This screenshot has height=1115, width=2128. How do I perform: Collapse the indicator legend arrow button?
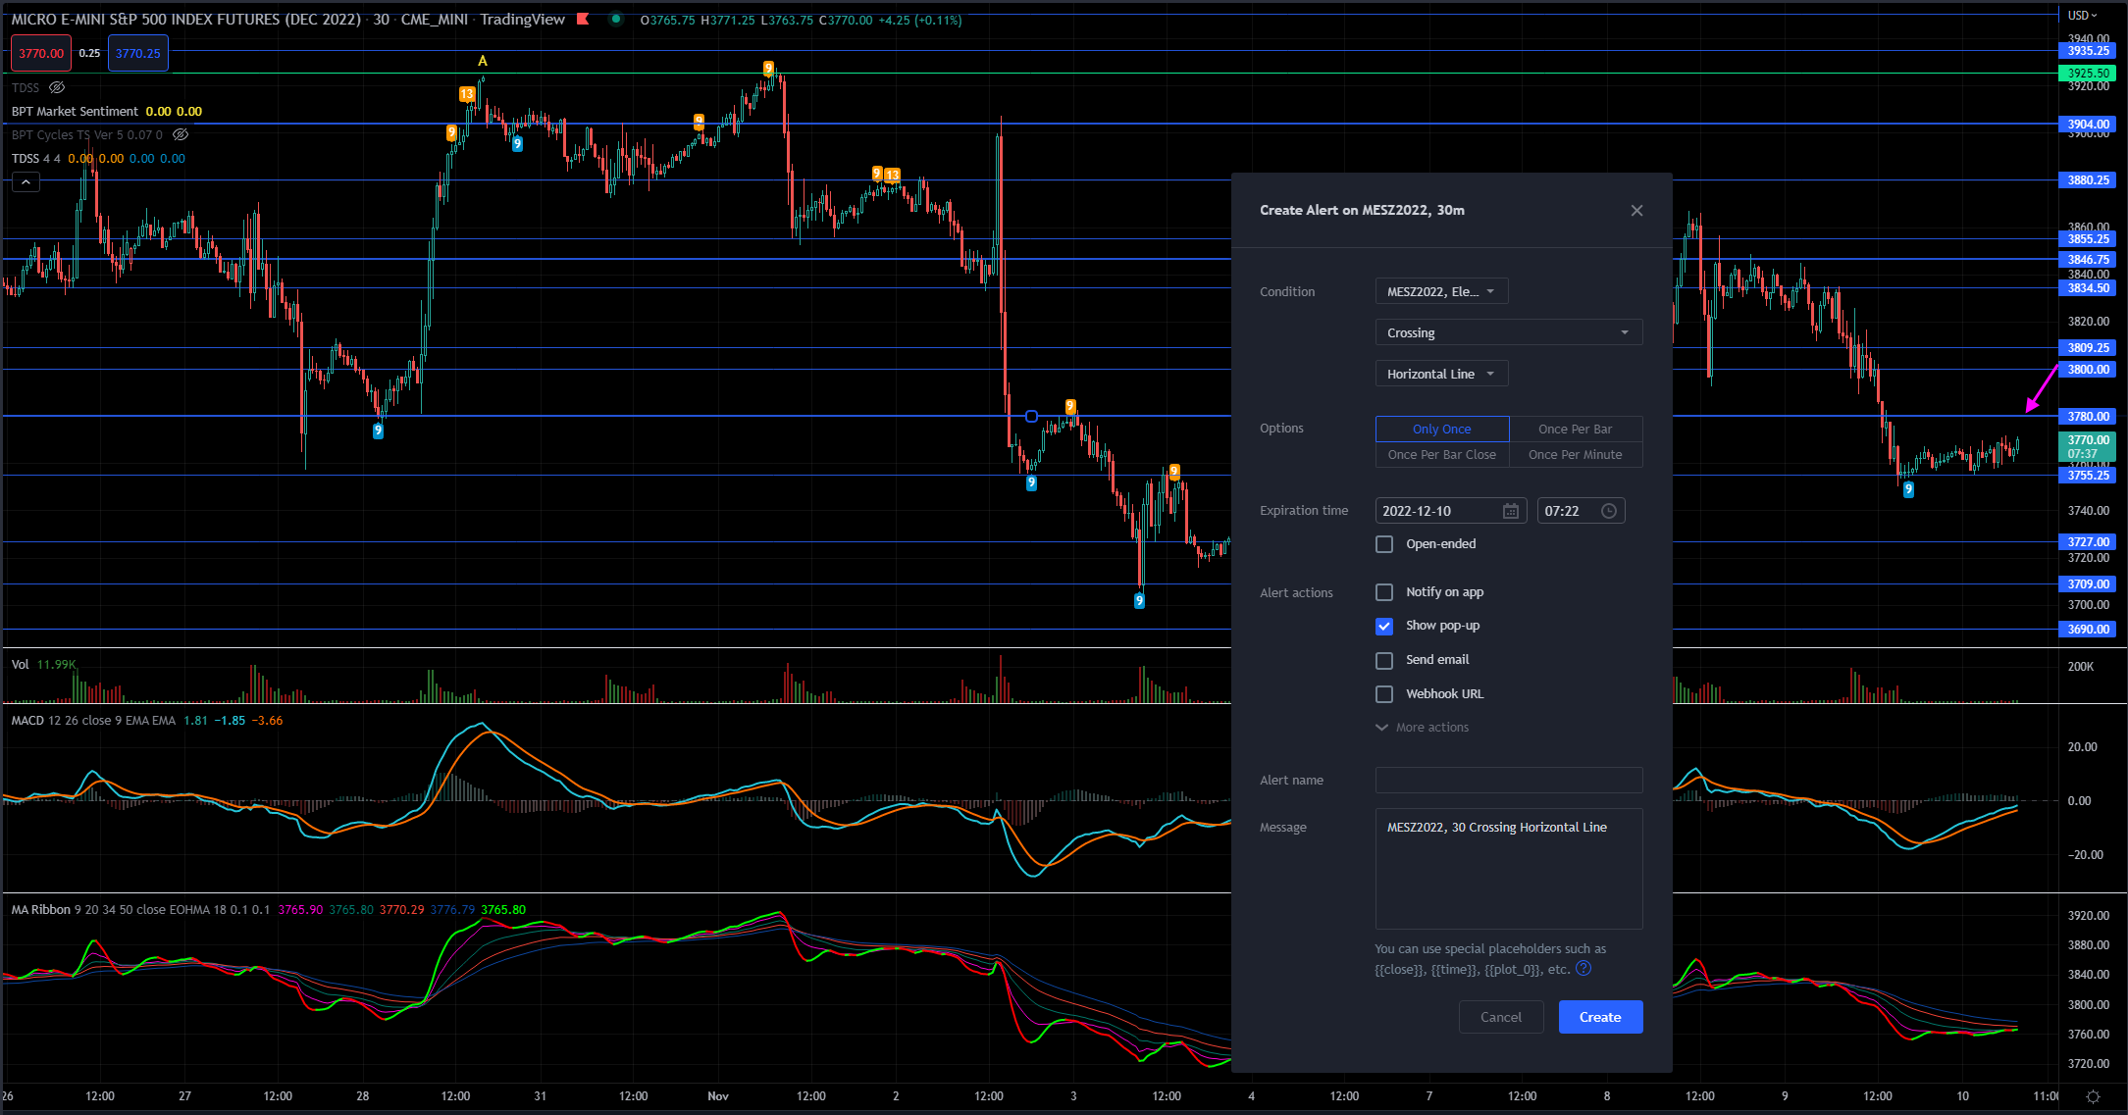click(x=26, y=182)
